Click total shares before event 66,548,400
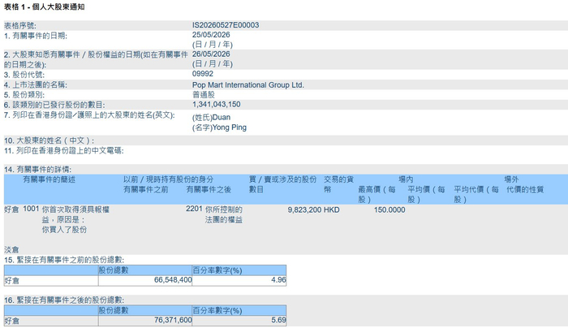Screen dimensions: 568x328 coord(173,280)
